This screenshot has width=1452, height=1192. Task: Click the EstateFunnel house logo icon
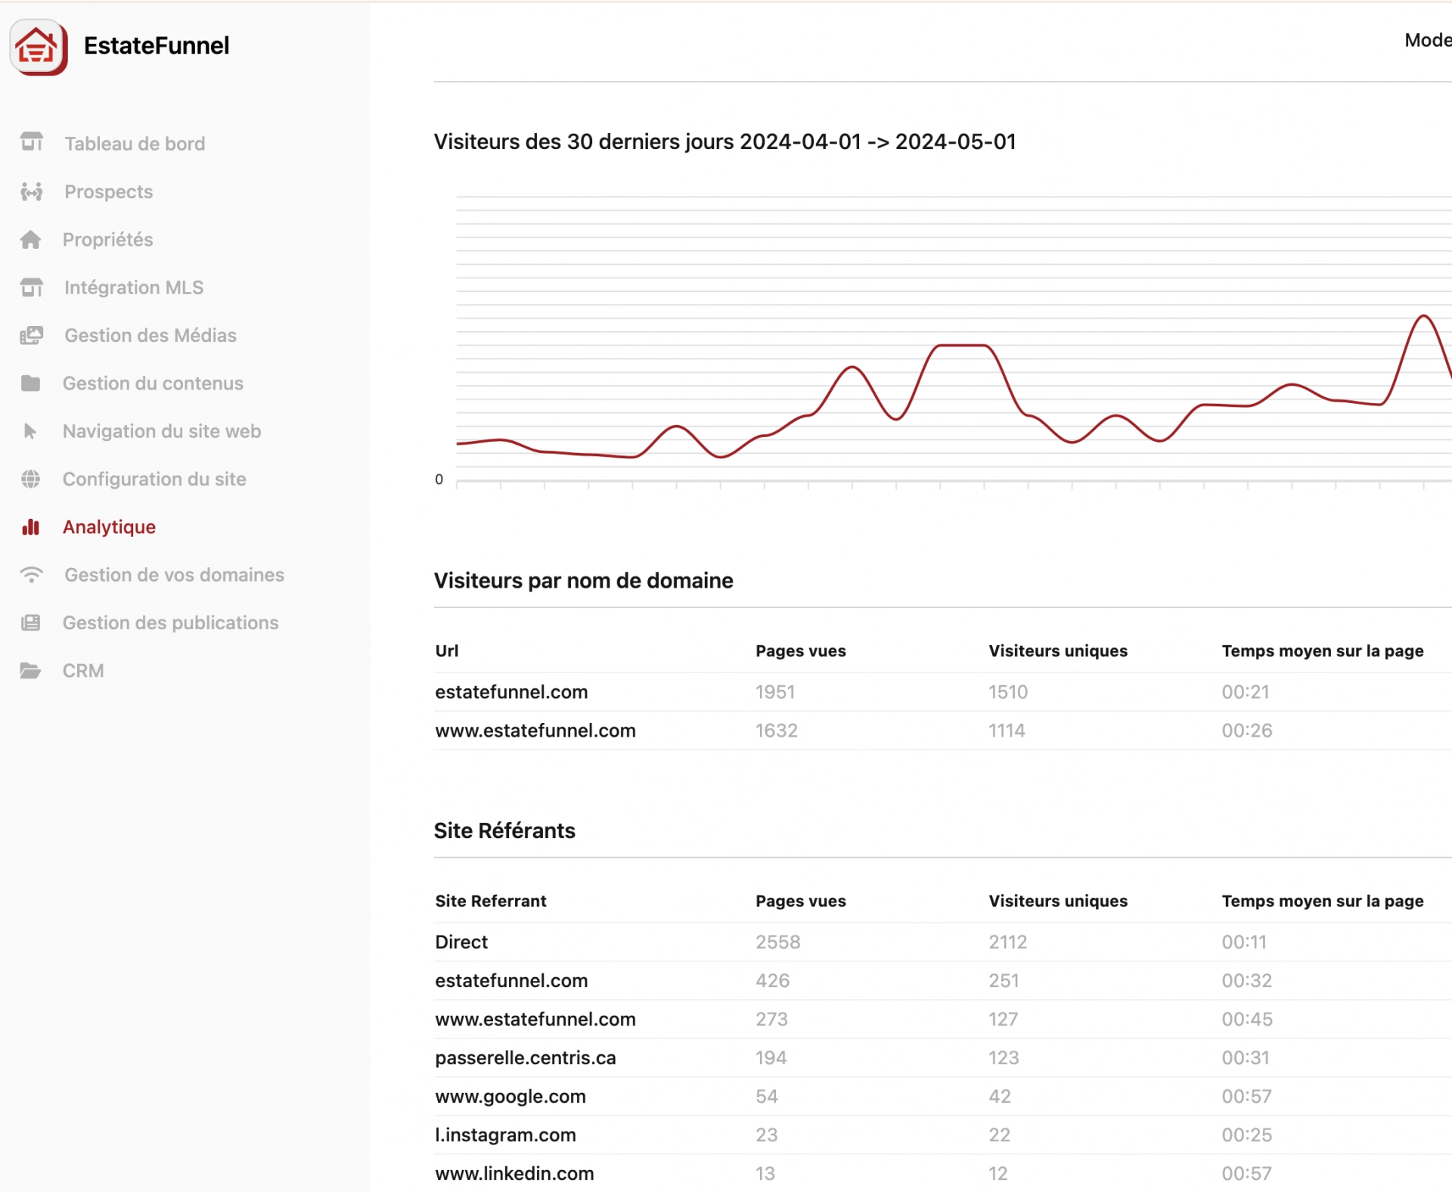39,47
